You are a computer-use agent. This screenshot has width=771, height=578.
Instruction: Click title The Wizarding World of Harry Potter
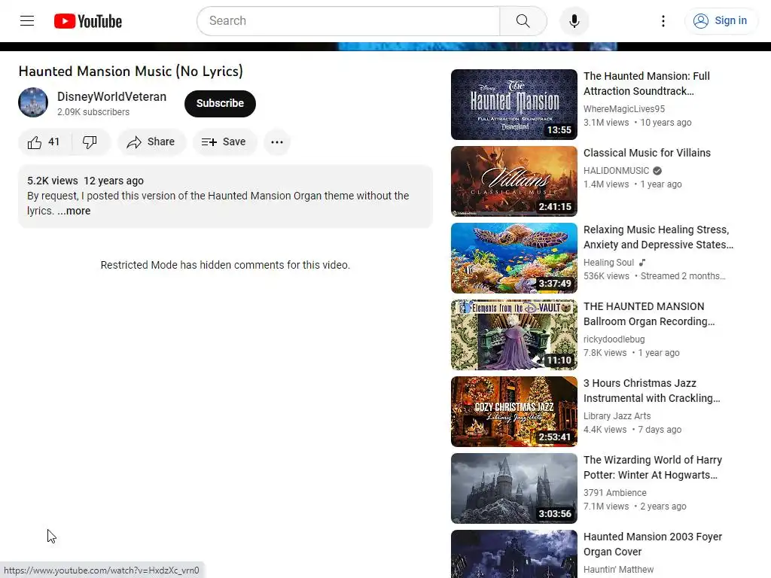click(653, 467)
